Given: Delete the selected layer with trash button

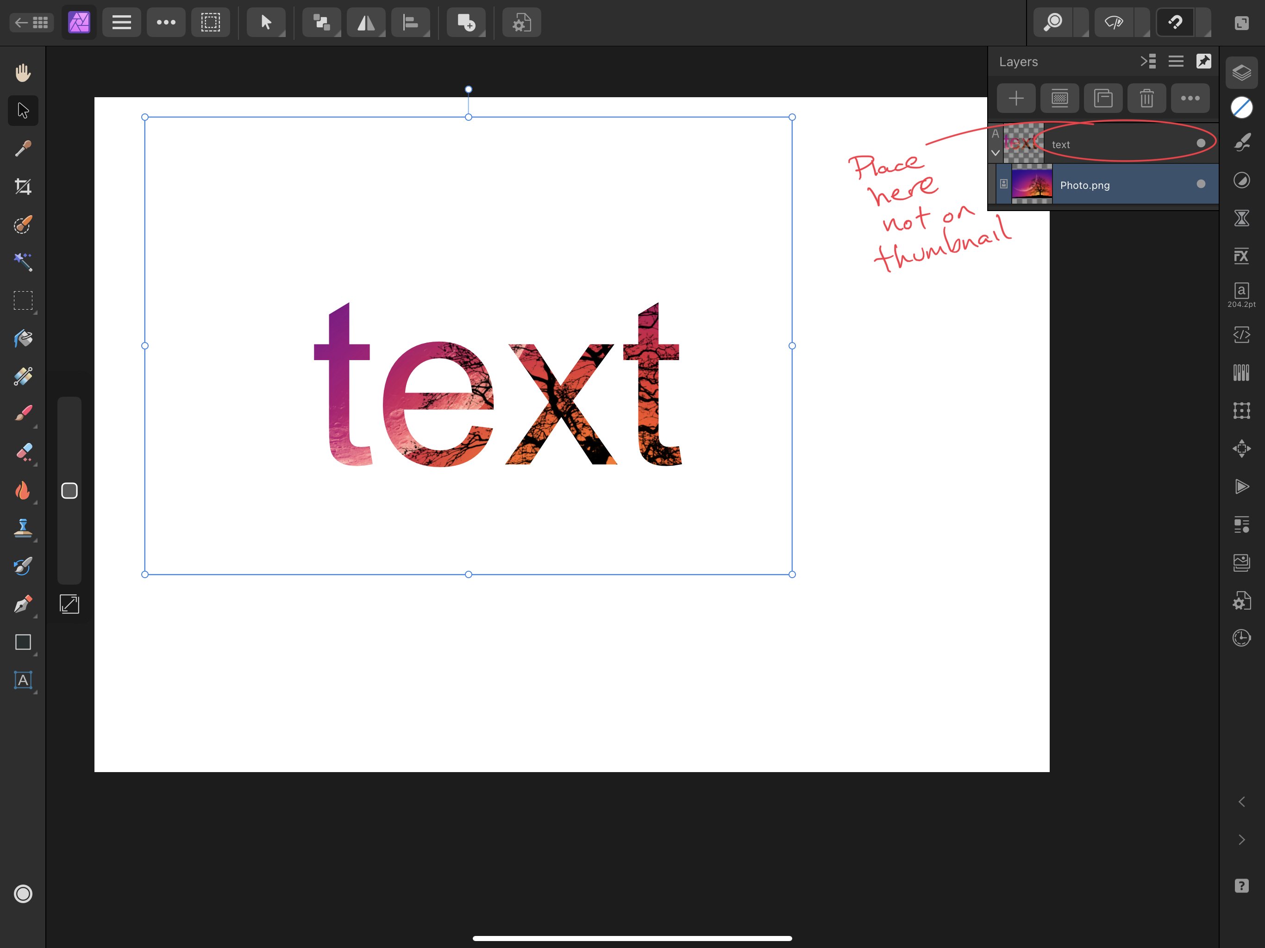Looking at the screenshot, I should click(1146, 98).
